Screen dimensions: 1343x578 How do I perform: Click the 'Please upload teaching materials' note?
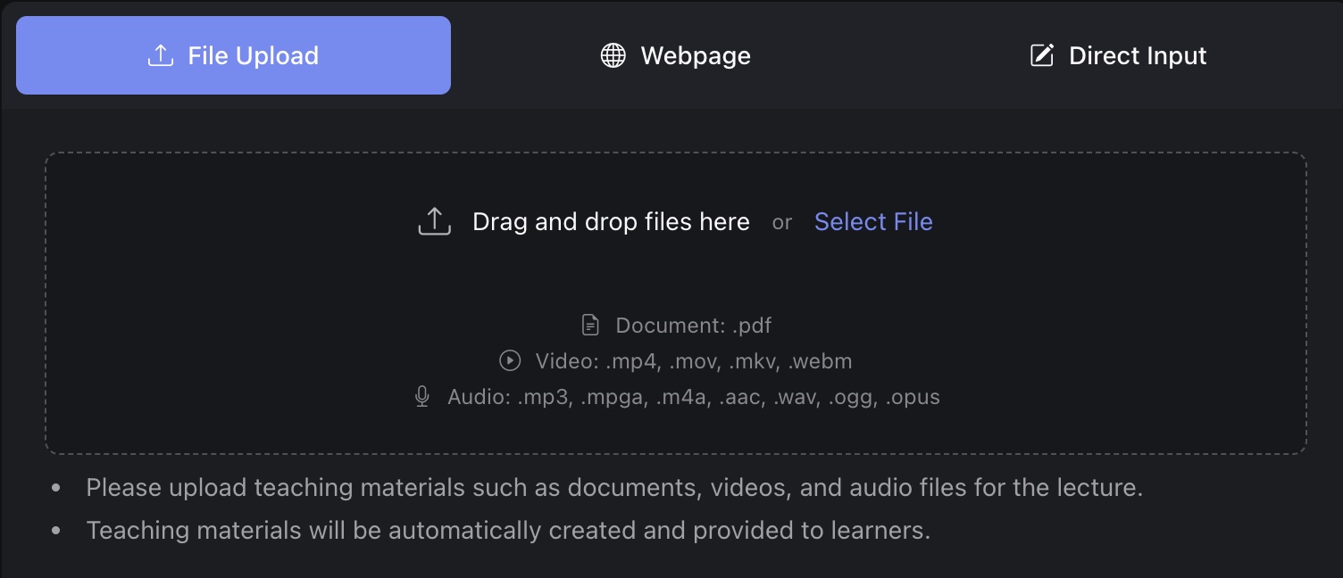coord(613,488)
